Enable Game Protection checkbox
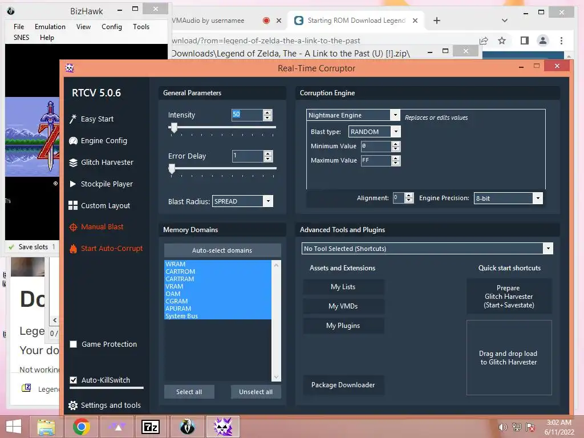The width and height of the screenshot is (584, 438). pos(74,344)
